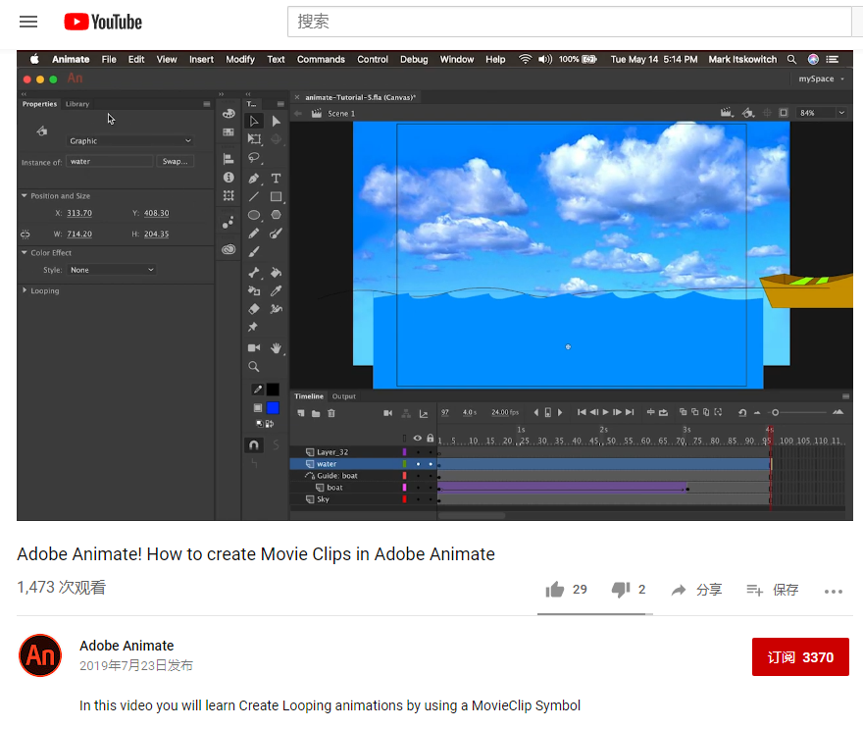Select the Ink Bottle tool
This screenshot has height=729, width=863.
[254, 290]
